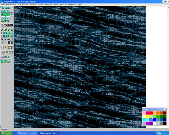Select the Abc text tool
Image resolution: width=169 pixels, height=135 pixels.
pyautogui.click(x=9, y=39)
